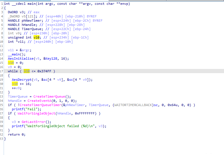Select TimerQueue in the HANDLE declaration

[32, 29]
